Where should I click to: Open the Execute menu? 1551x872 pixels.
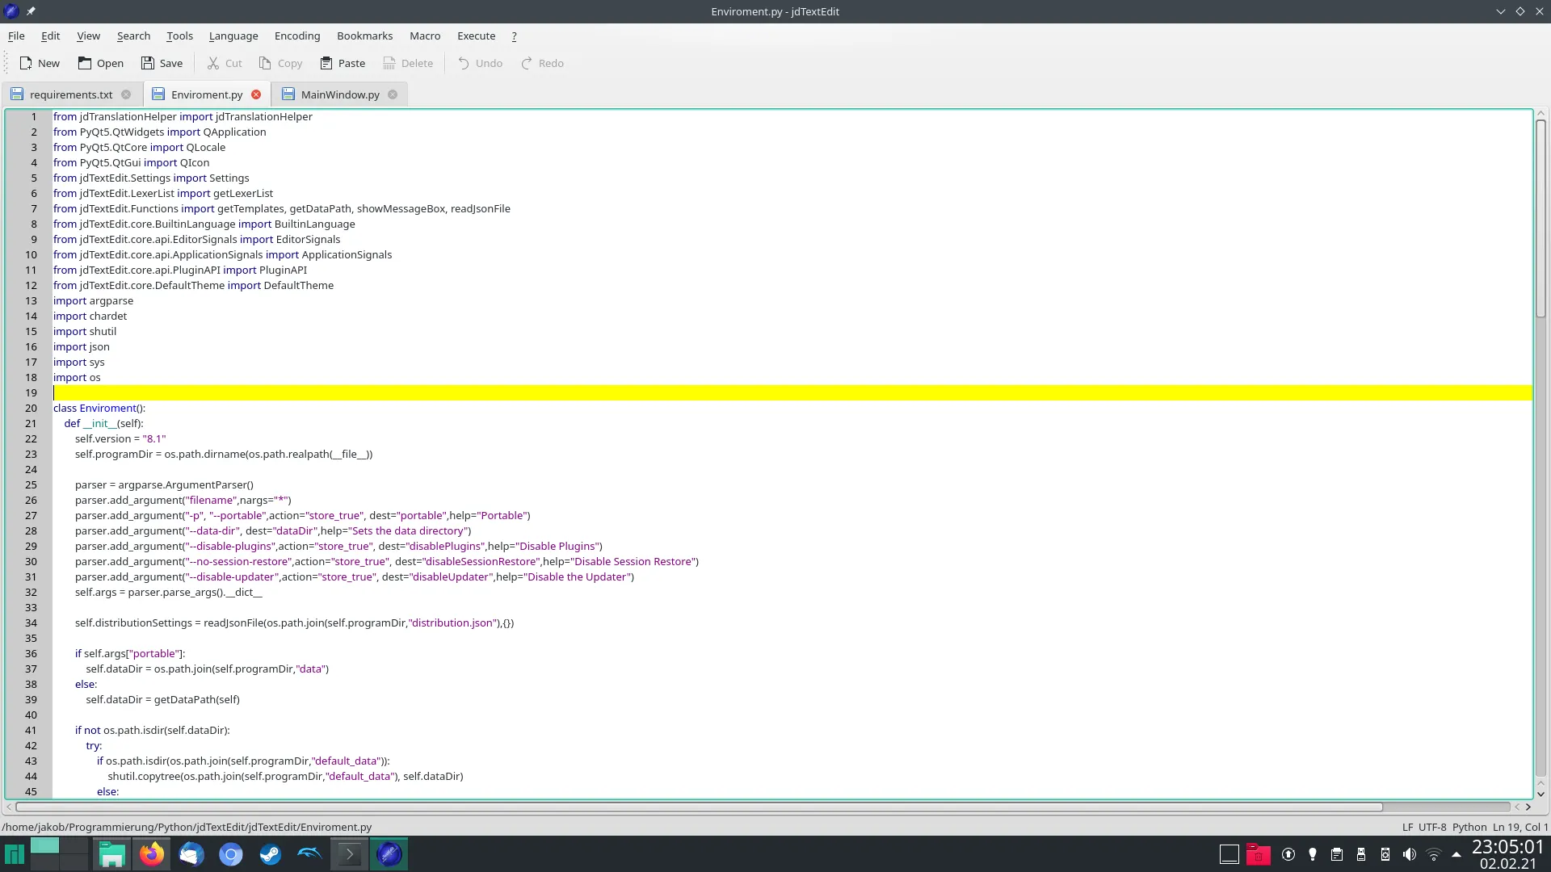click(x=476, y=36)
